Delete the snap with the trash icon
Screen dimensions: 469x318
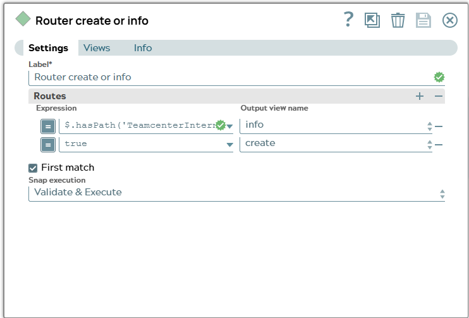[x=398, y=20]
